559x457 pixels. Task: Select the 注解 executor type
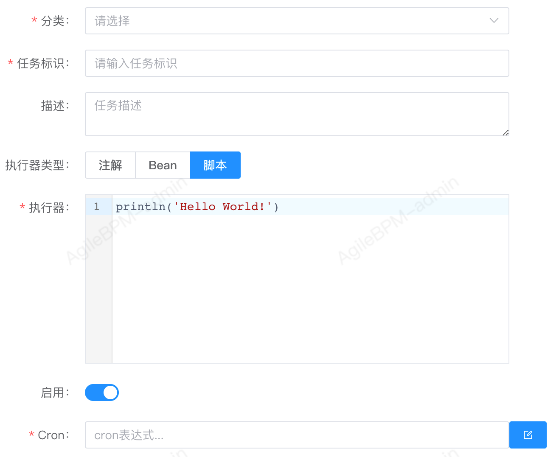click(x=110, y=165)
